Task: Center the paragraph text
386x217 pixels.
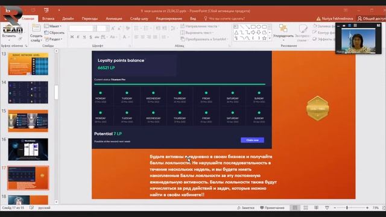Action: point(142,37)
